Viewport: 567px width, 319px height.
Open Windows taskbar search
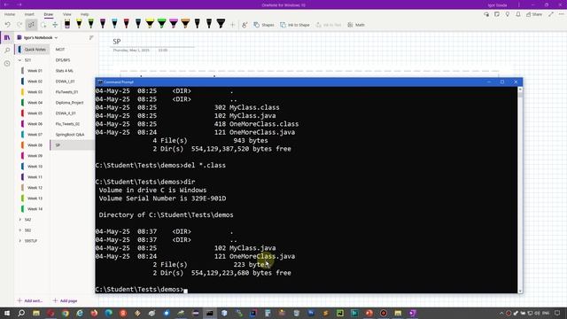21,313
